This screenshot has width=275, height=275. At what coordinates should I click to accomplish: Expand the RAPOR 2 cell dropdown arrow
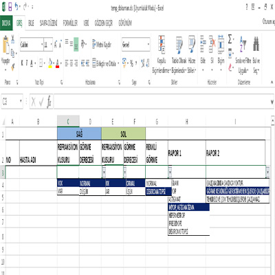tap(267, 172)
